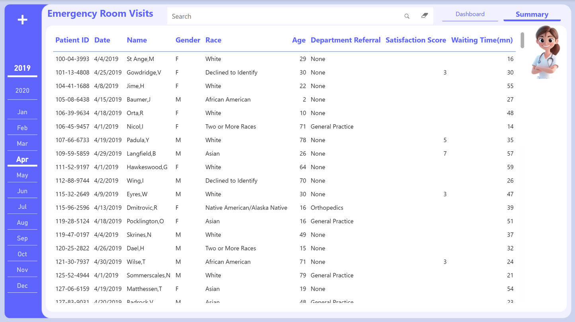Image resolution: width=575 pixels, height=322 pixels.
Task: Select patient ID 100-04-3993
Action: [72, 59]
